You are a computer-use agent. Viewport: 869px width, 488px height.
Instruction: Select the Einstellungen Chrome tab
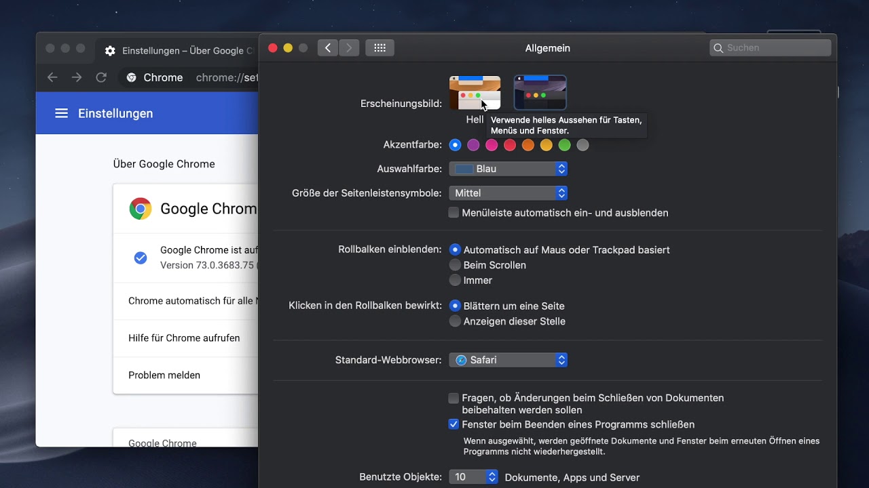tap(179, 51)
